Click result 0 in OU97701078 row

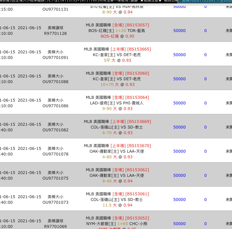point(205,152)
